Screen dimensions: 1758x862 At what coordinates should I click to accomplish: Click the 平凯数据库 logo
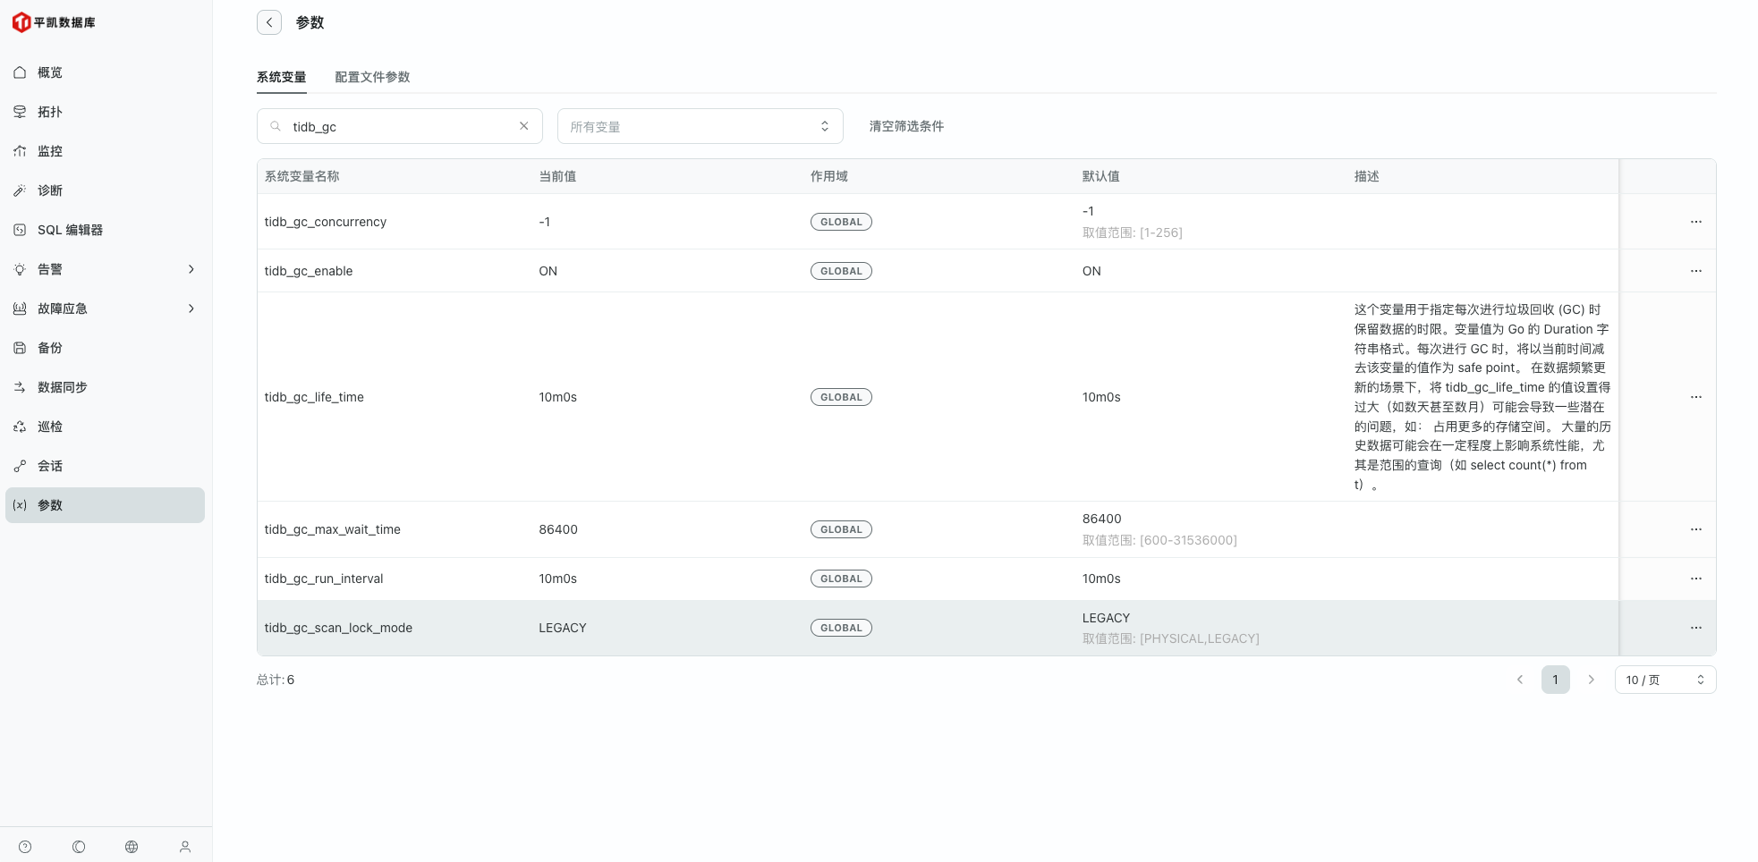click(54, 22)
